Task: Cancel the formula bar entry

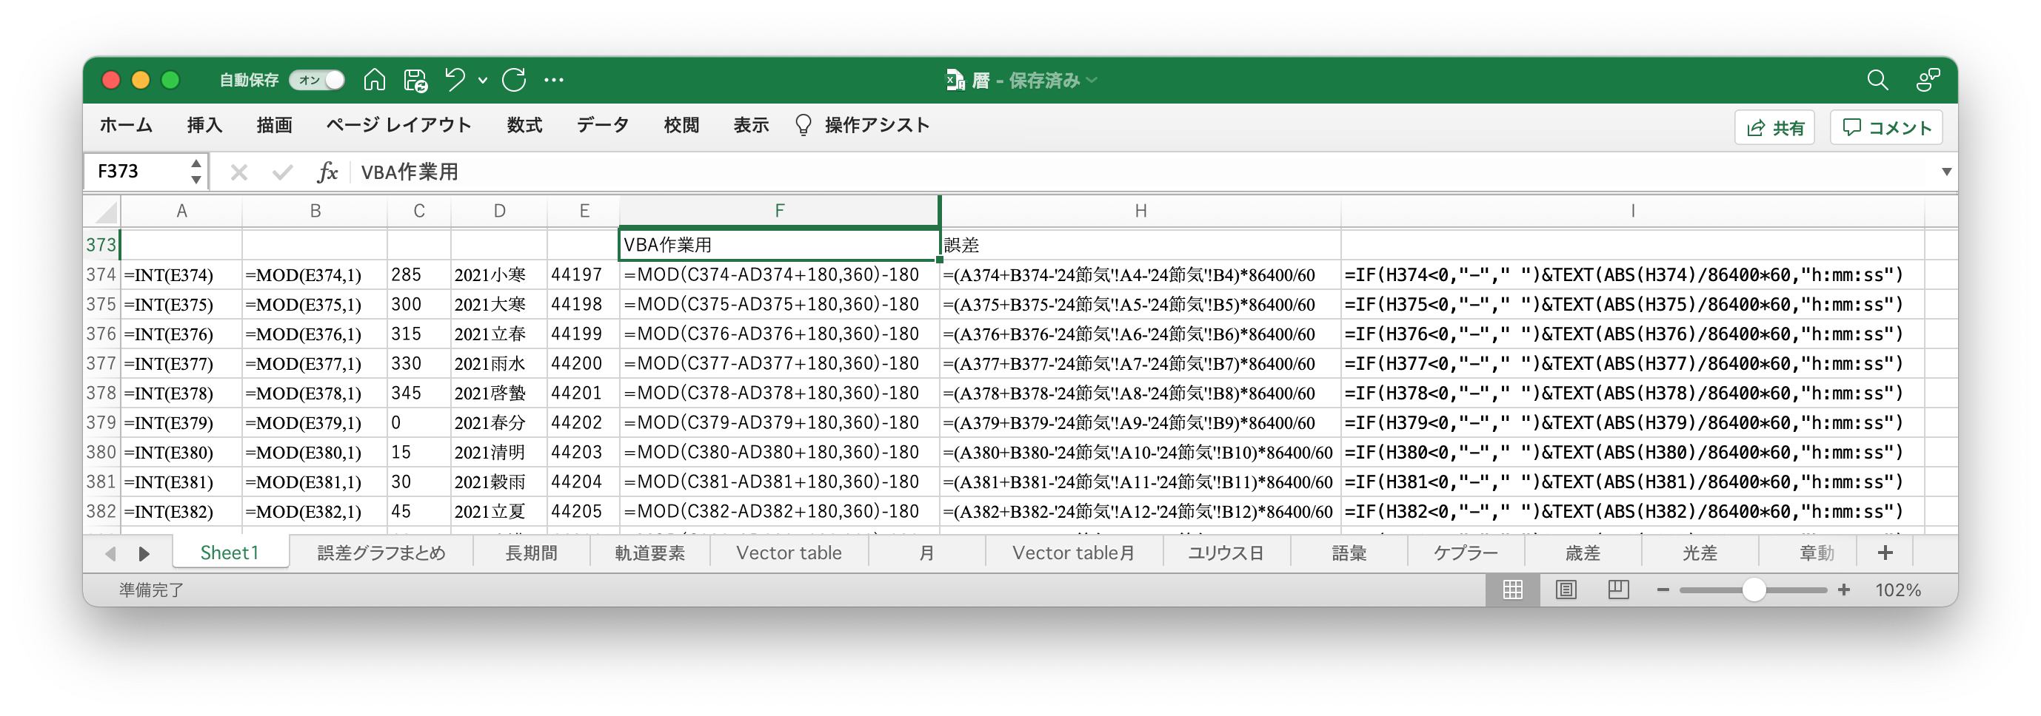Action: (238, 172)
